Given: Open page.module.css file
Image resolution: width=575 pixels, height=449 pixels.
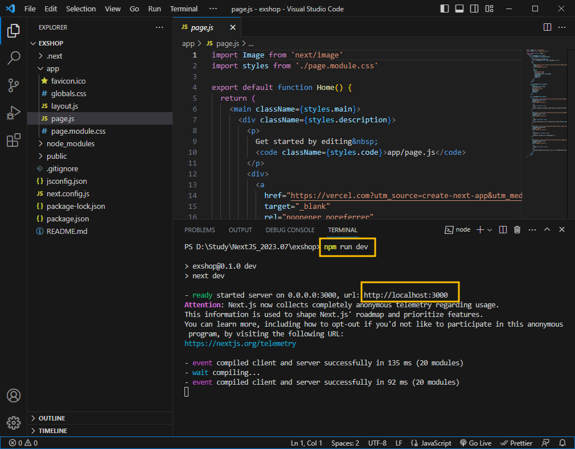Looking at the screenshot, I should pyautogui.click(x=100, y=131).
